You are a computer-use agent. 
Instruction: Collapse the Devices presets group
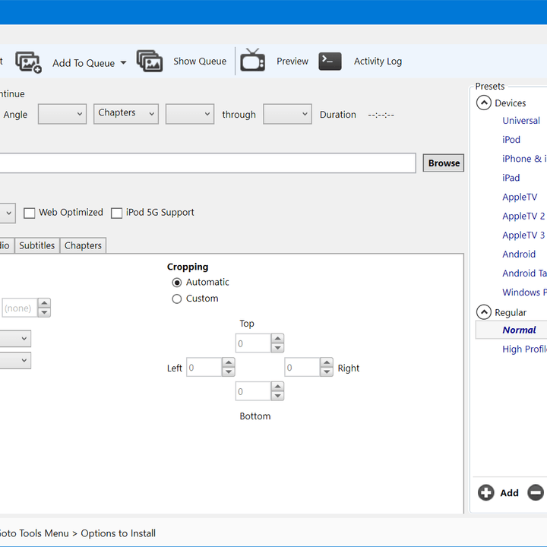click(484, 103)
